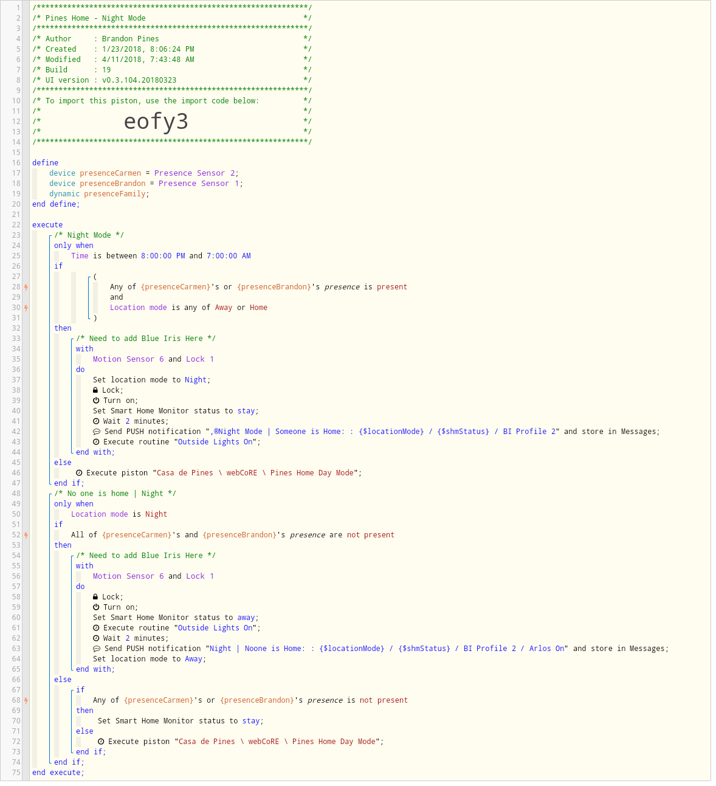The height and width of the screenshot is (786, 716).
Task: Click the icon before Execute piston on line 46
Action: [79, 473]
